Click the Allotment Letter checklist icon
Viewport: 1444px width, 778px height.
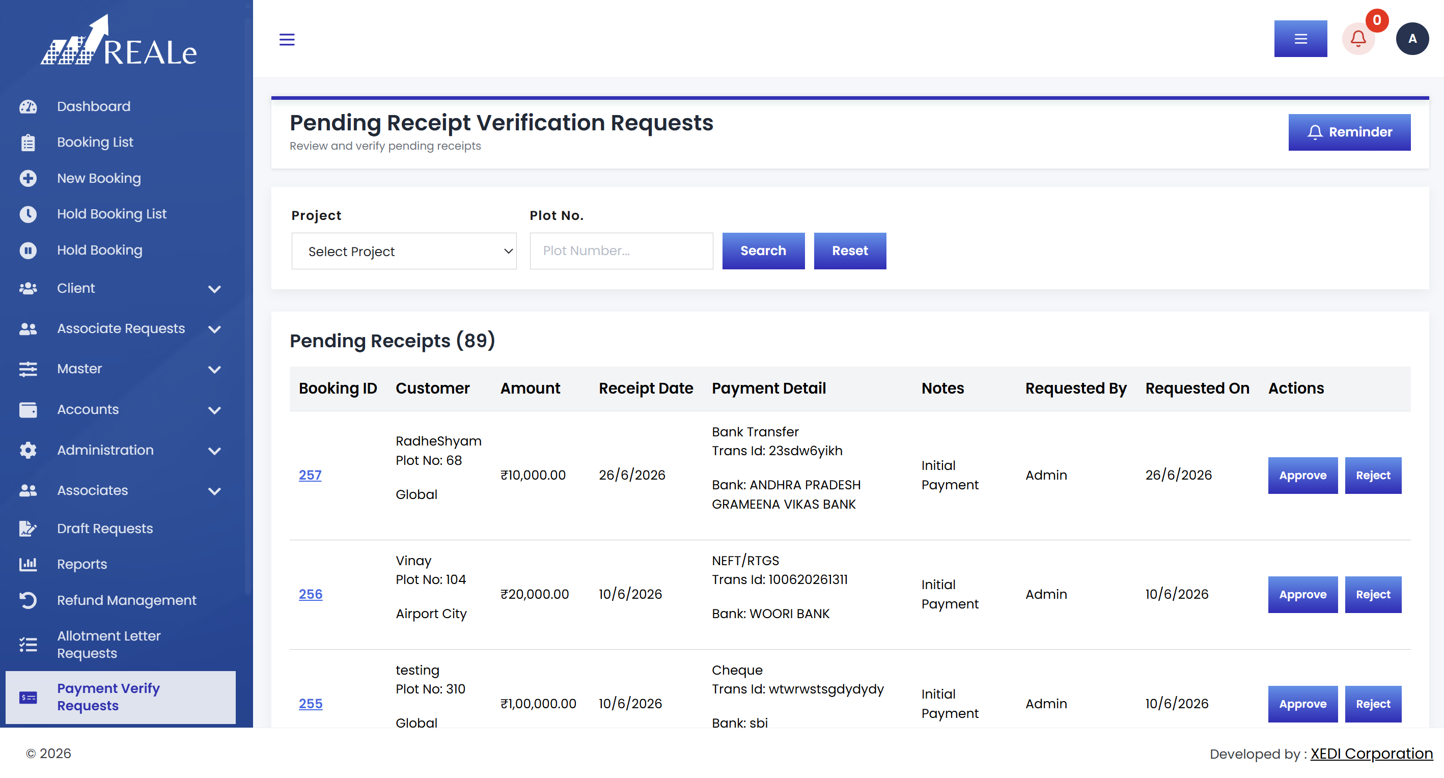point(28,645)
